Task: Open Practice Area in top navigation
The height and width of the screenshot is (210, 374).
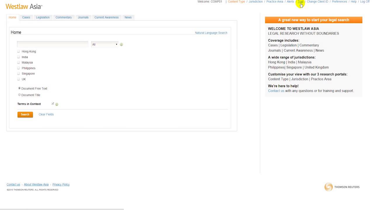Action: 275,2
